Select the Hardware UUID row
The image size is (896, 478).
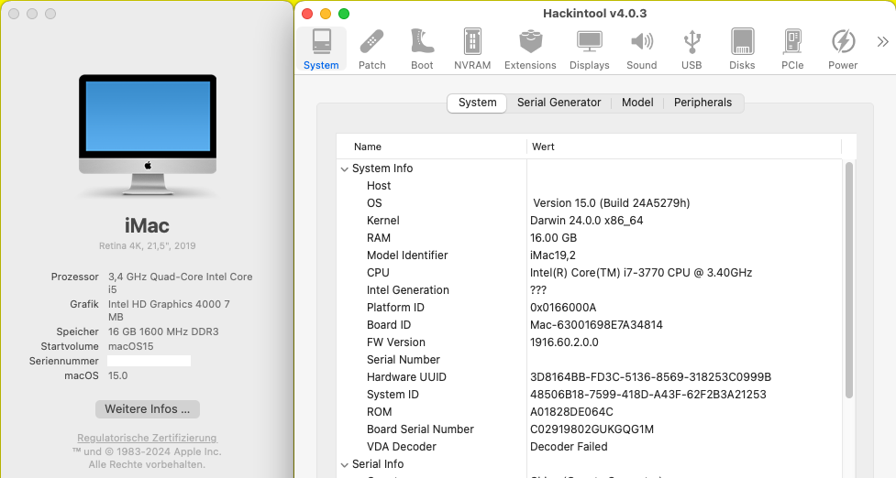pyautogui.click(x=591, y=377)
